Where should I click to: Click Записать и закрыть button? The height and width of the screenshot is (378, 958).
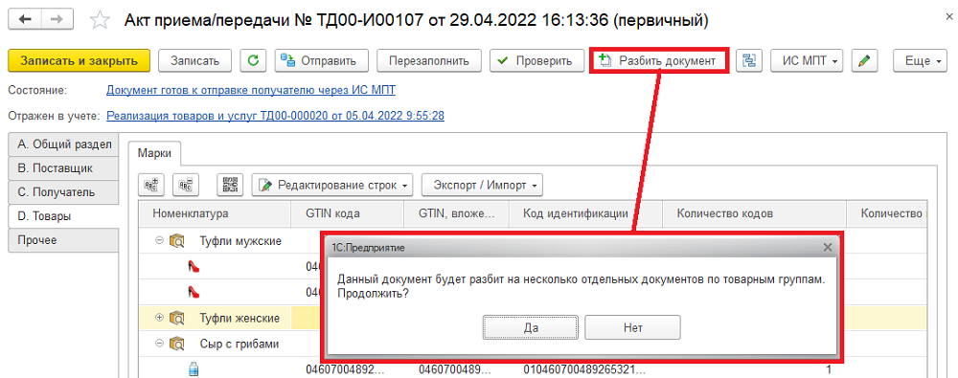pyautogui.click(x=79, y=60)
